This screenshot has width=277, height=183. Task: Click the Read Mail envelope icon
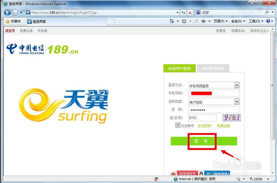point(196,21)
